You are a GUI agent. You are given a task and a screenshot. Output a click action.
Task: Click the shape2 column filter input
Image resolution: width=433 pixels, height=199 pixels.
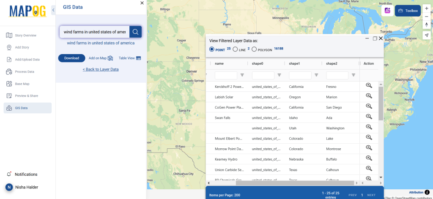tap(337, 75)
